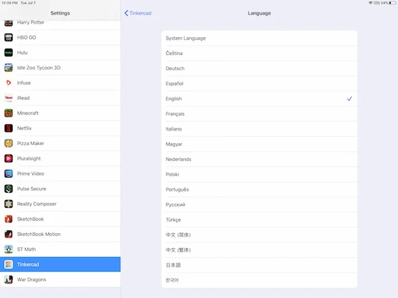The width and height of the screenshot is (398, 298).
Task: Open Idle Zoo Tycoon 3D settings
Action: (60, 68)
